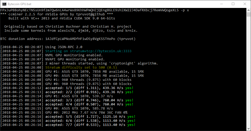Click 'GPU #1: 960 threads' line
The image size is (251, 131).
(66, 80)
